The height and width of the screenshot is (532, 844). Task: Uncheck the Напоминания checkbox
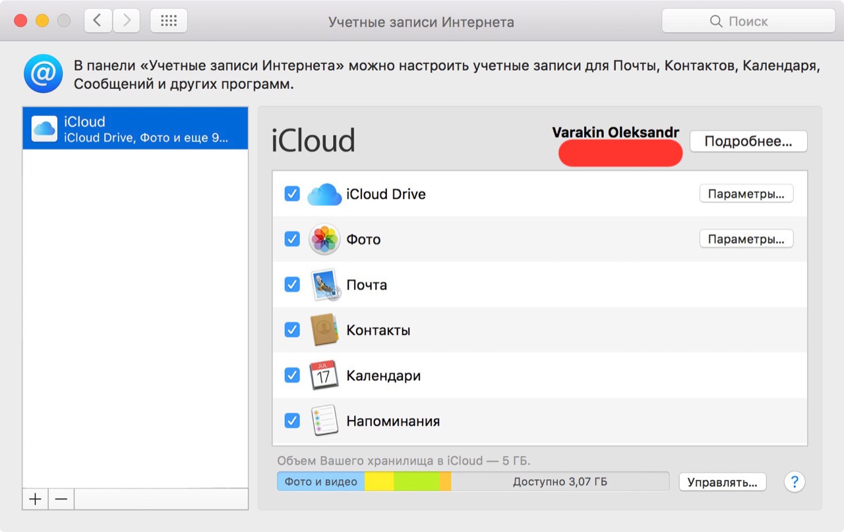point(292,420)
